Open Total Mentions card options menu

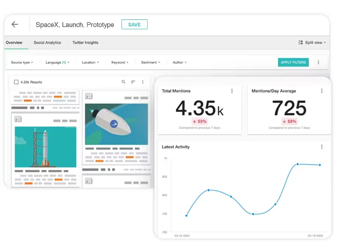(232, 91)
